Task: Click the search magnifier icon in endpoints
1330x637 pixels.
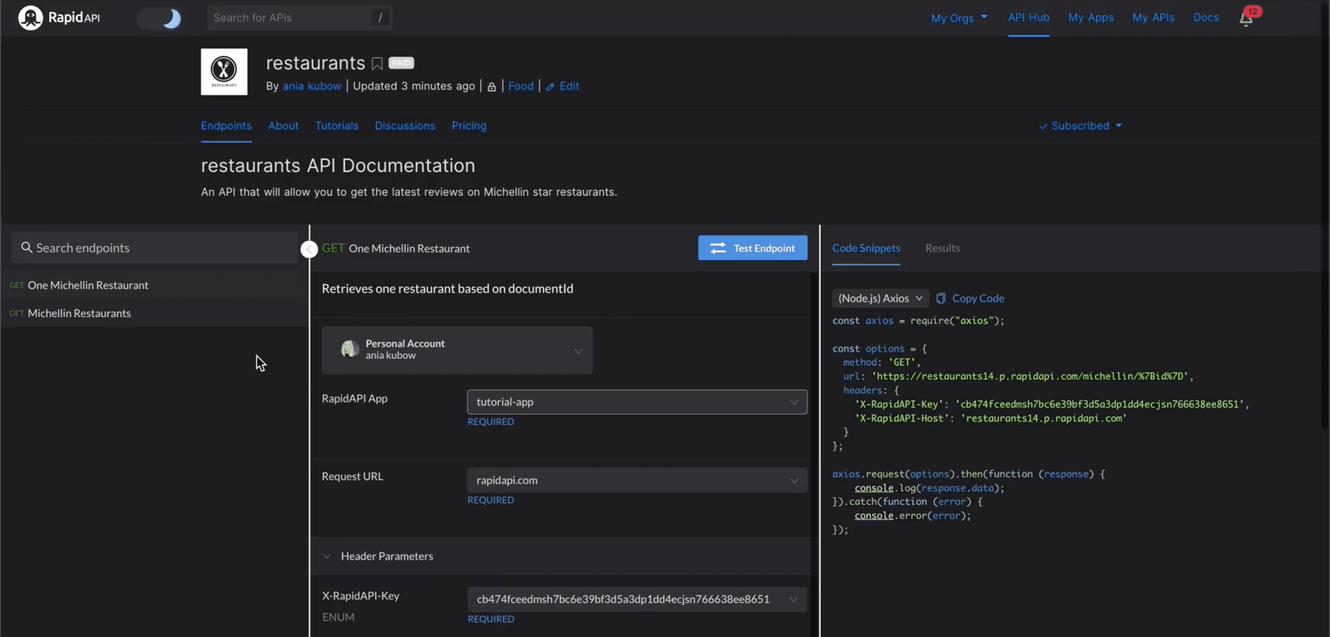Action: pos(26,248)
